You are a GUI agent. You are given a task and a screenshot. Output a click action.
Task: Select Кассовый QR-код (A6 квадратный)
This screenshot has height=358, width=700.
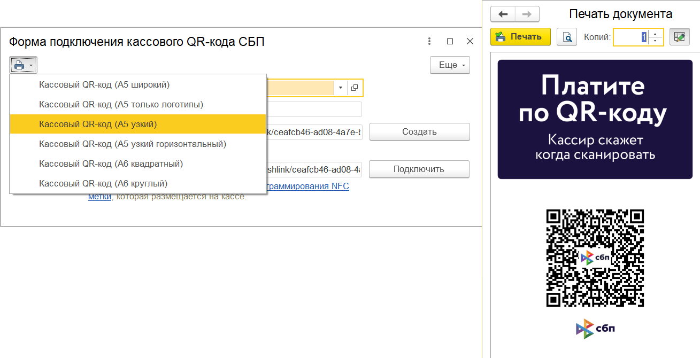[137, 164]
